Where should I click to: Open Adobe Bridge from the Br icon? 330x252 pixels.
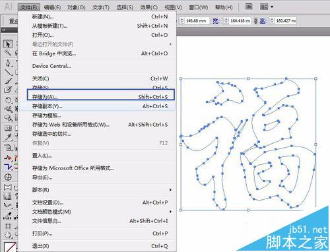coord(249,7)
